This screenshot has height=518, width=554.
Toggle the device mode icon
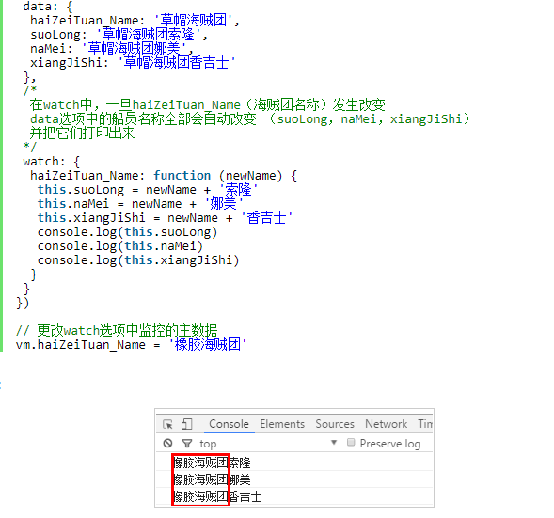[x=186, y=424]
